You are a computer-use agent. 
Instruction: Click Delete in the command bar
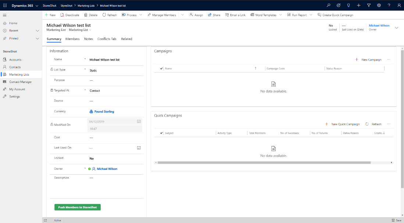coord(91,15)
